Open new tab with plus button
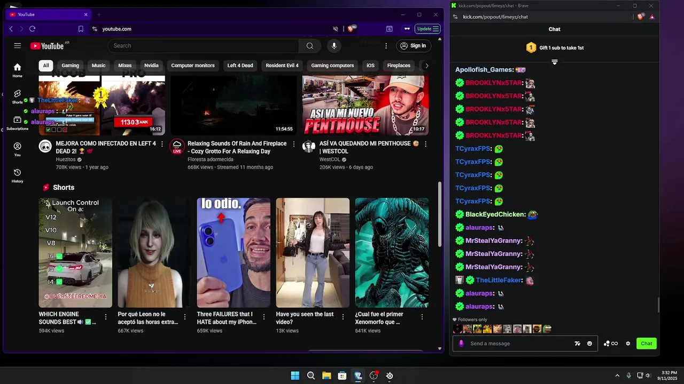The image size is (684, 384). [99, 14]
